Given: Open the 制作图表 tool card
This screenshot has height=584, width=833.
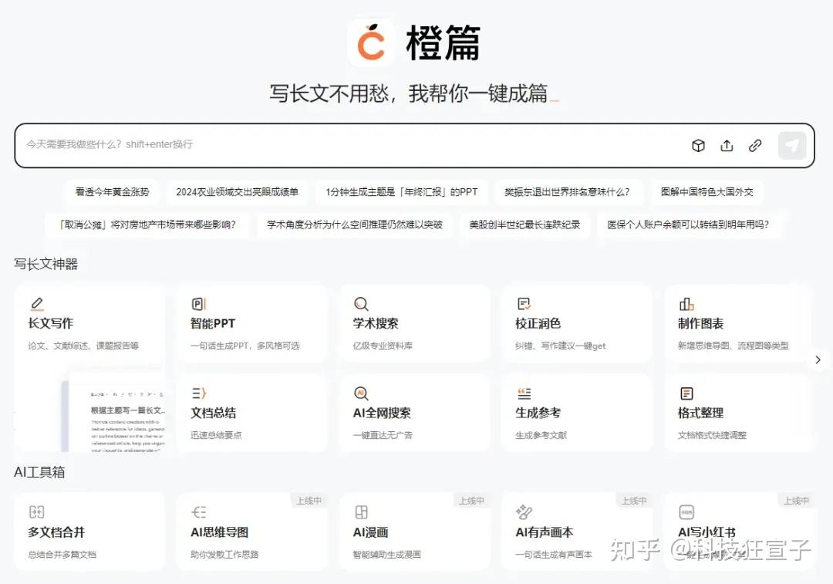Looking at the screenshot, I should (x=739, y=325).
